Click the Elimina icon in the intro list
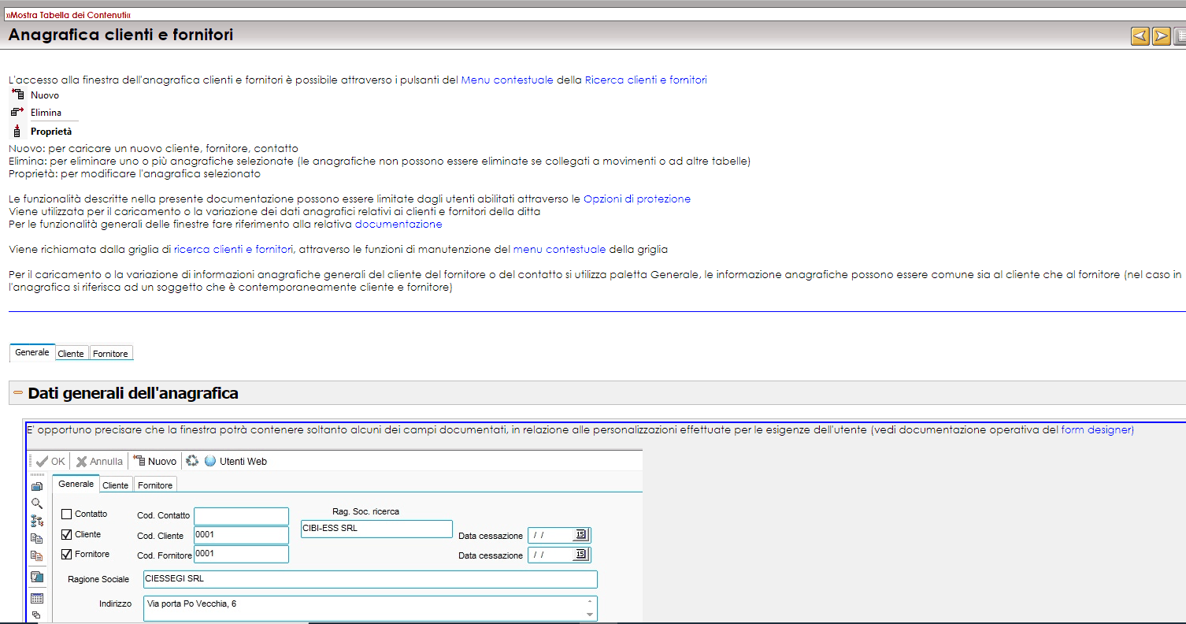This screenshot has width=1186, height=624. tap(17, 112)
